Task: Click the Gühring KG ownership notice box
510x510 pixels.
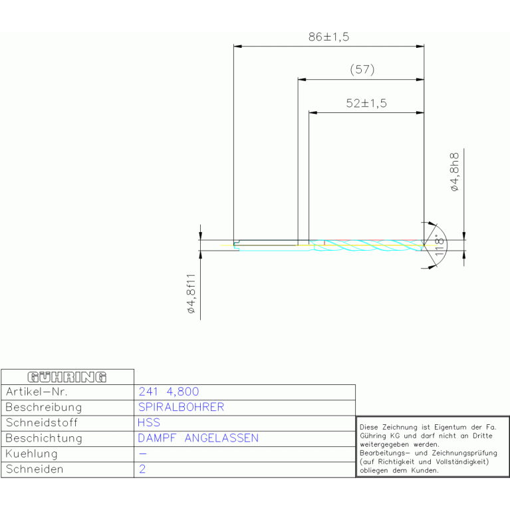Action: click(x=433, y=447)
